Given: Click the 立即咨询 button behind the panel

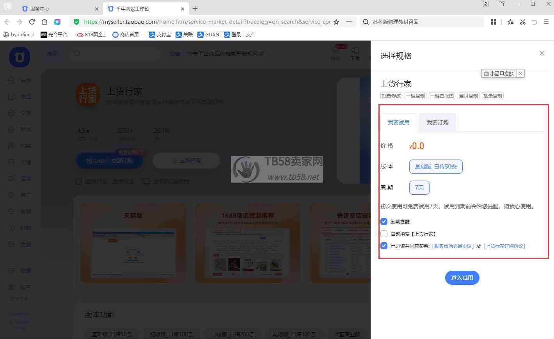Looking at the screenshot, I should [x=186, y=161].
